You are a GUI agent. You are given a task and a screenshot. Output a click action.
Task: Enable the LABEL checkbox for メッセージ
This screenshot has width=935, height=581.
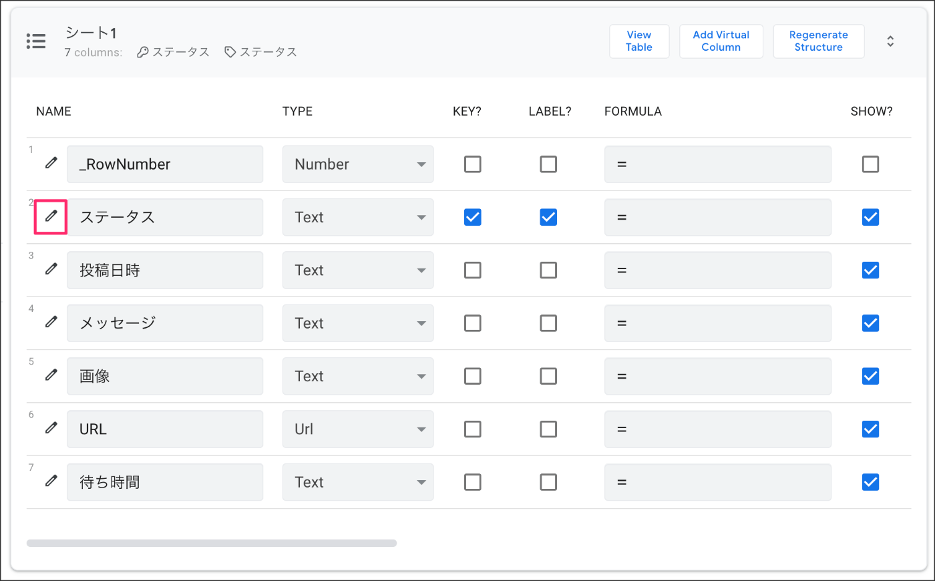tap(548, 323)
